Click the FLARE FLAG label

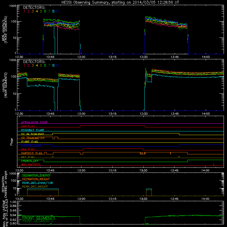pyautogui.click(x=30, y=142)
